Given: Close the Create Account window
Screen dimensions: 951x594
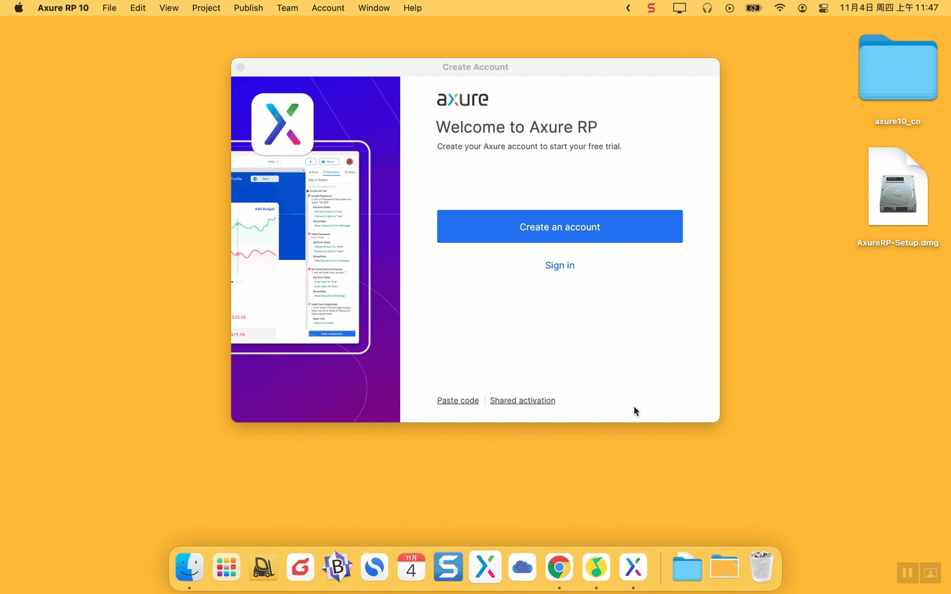Looking at the screenshot, I should point(240,67).
